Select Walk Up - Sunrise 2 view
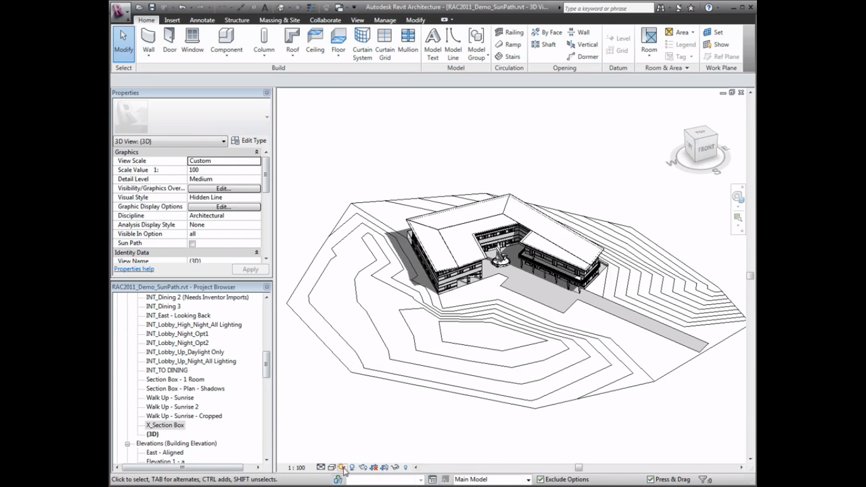This screenshot has width=866, height=487. point(172,406)
